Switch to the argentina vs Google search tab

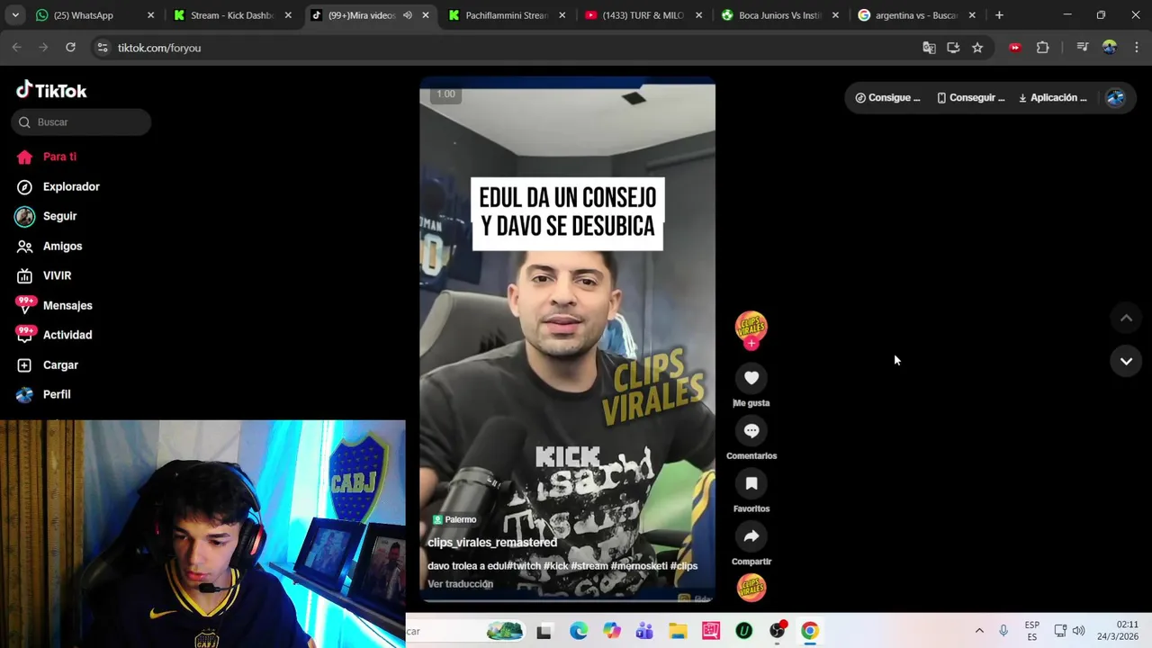916,15
